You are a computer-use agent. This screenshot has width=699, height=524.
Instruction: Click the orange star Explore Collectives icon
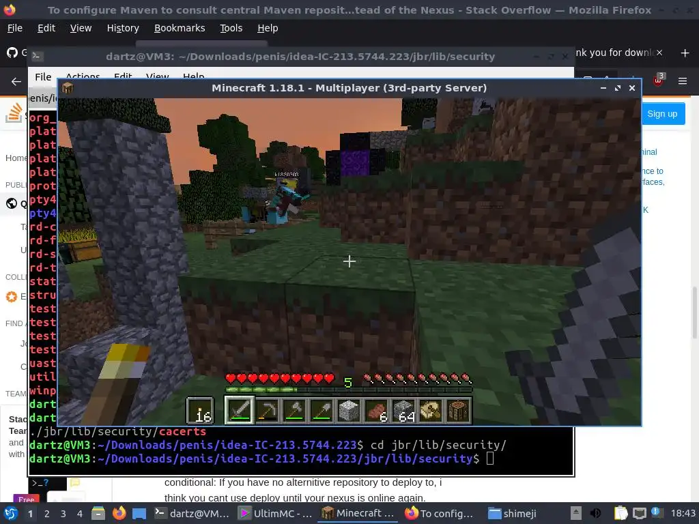(x=11, y=296)
